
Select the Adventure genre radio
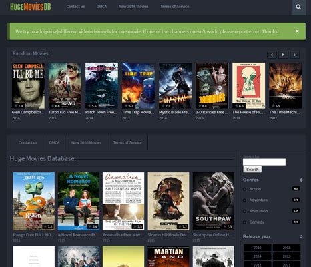(x=244, y=200)
